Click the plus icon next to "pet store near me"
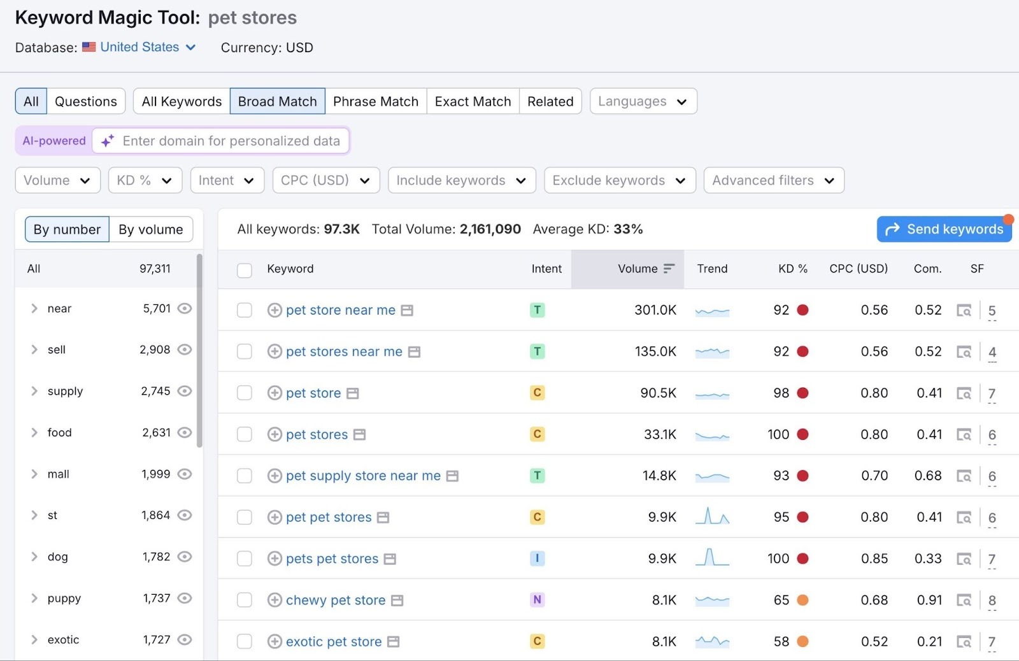The image size is (1019, 661). pyautogui.click(x=274, y=310)
